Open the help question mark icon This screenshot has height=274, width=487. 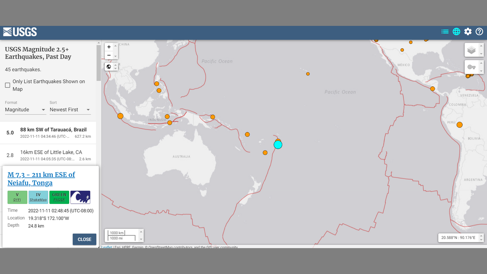click(479, 32)
